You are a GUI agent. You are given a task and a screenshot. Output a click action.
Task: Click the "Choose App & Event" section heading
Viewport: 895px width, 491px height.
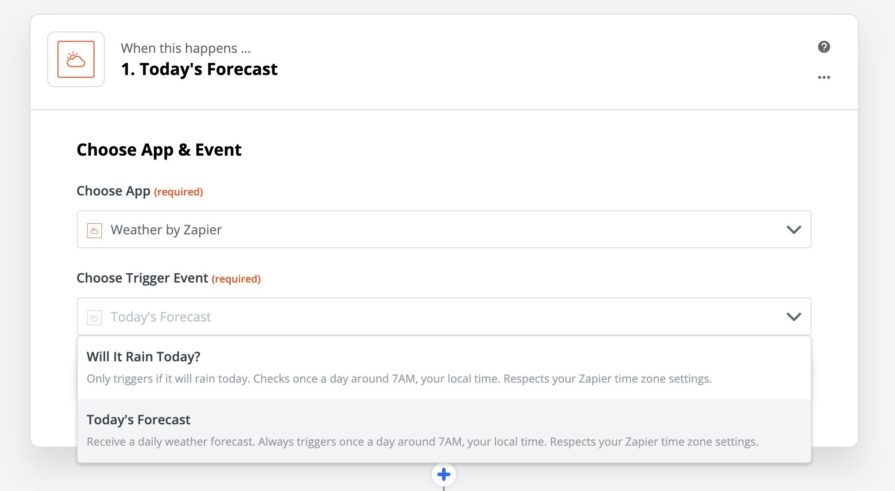click(159, 150)
